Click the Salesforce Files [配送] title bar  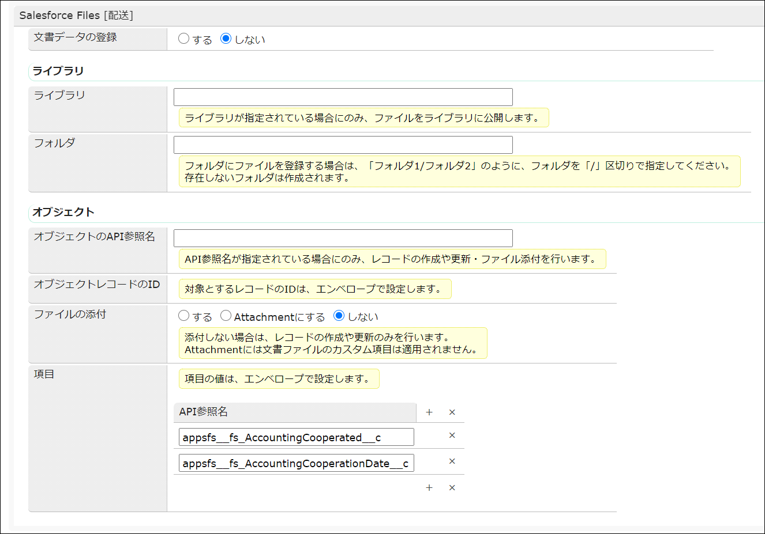point(76,15)
